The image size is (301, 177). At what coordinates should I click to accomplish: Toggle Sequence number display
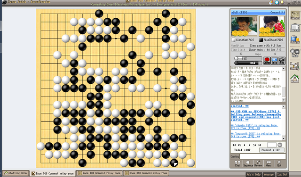pyautogui.click(x=248, y=163)
